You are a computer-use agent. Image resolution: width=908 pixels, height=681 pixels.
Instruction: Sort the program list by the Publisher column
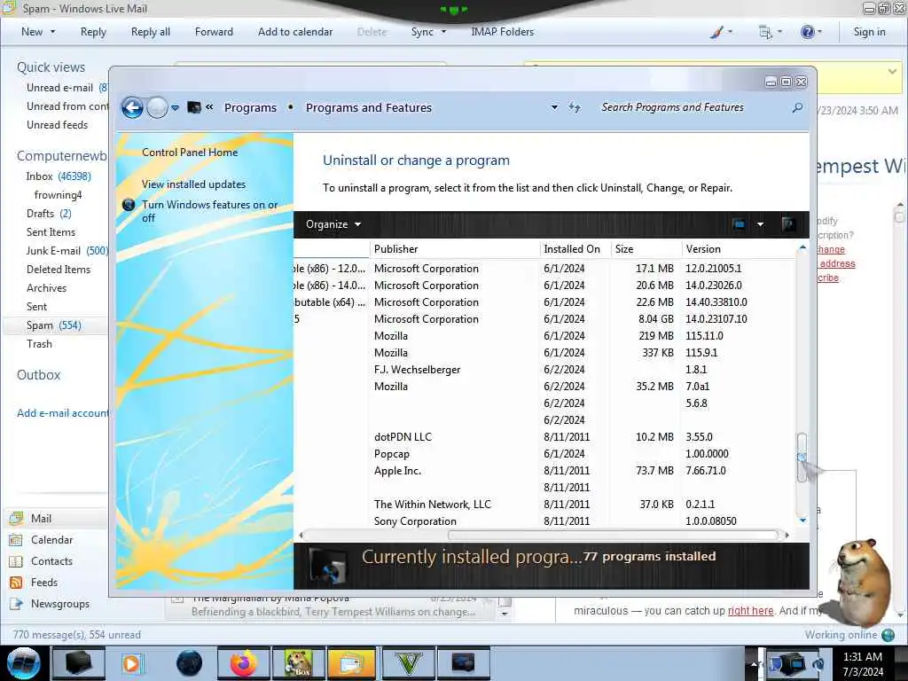click(455, 249)
